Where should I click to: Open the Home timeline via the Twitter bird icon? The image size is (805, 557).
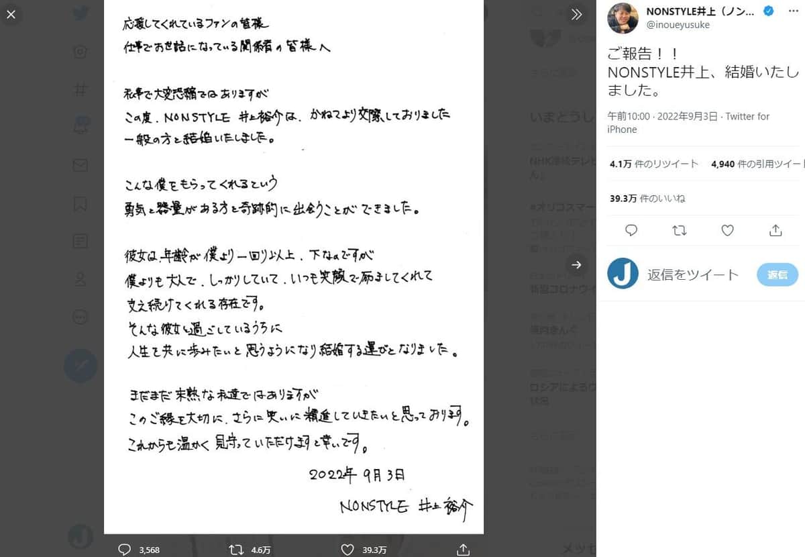pos(80,14)
